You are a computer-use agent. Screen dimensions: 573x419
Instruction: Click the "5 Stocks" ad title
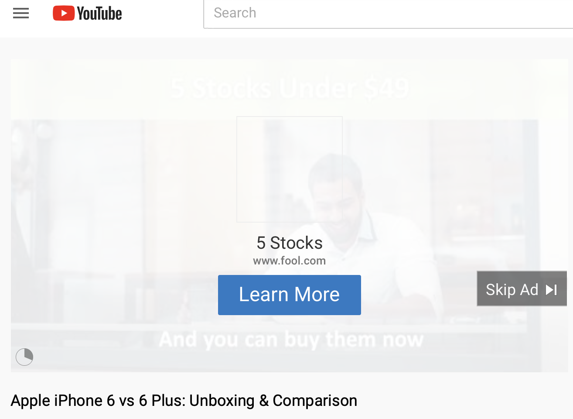point(290,243)
